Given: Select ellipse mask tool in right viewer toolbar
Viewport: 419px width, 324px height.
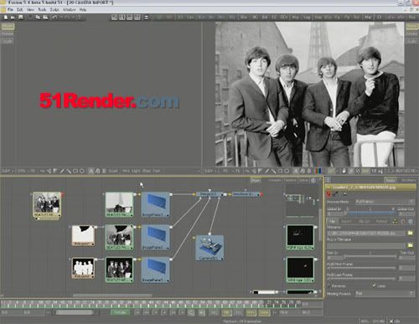Looking at the screenshot, I should 287,171.
